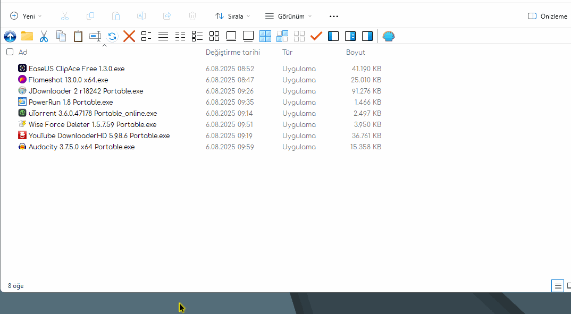Select Audacity 3.7.5.0 x64 Portable.exe
This screenshot has width=571, height=314.
point(81,147)
